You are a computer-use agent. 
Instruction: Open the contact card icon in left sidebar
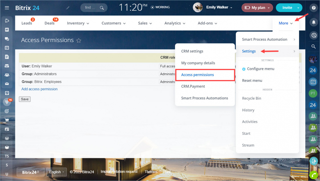pyautogui.click(x=7, y=129)
